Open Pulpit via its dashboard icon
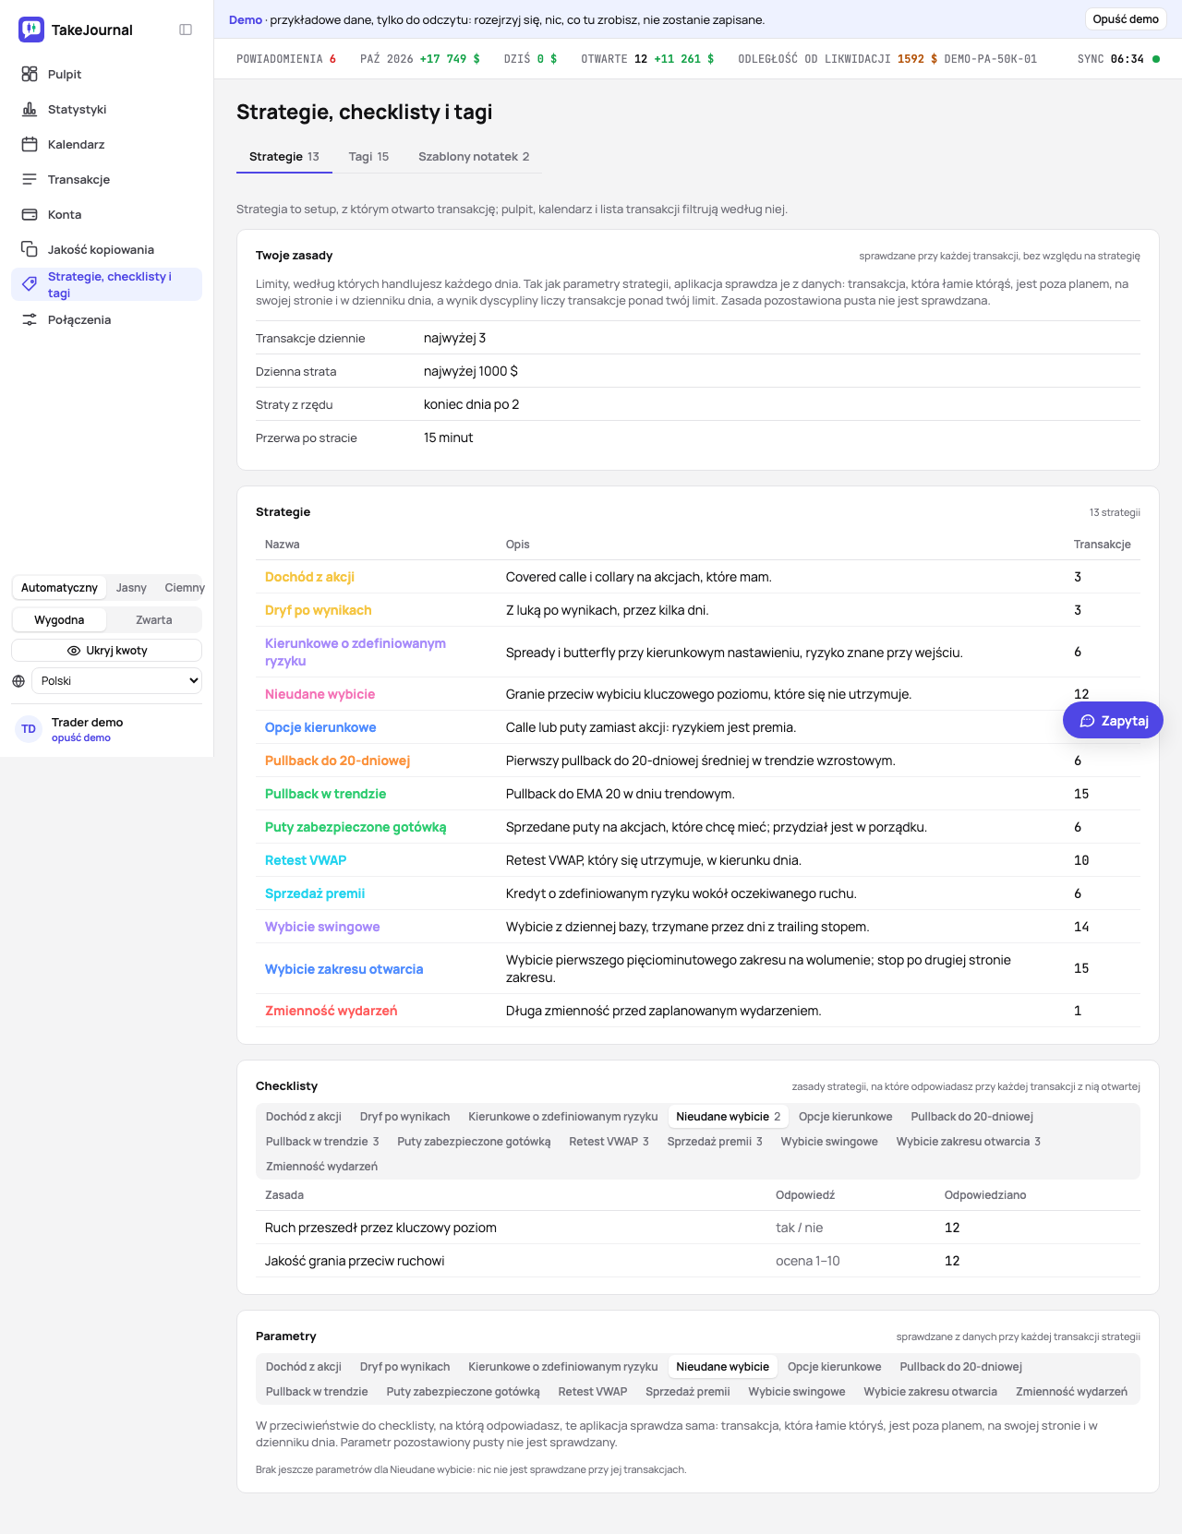Image resolution: width=1182 pixels, height=1534 pixels. (30, 74)
